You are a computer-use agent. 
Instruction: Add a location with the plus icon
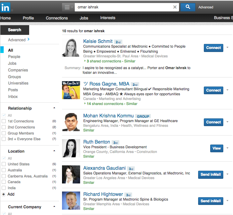tap(4, 194)
